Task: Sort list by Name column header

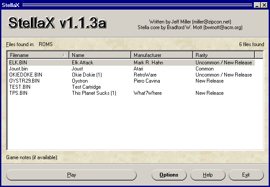Action: (x=100, y=55)
